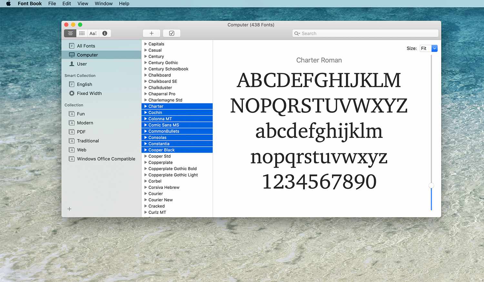Select Charlemagne Std font row
Image resolution: width=484 pixels, height=282 pixels.
pos(177,100)
